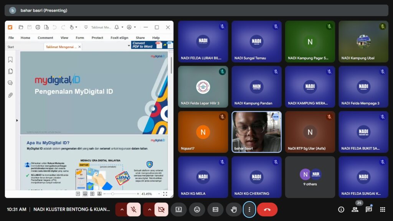Open Foxit notifications bell
This screenshot has width=393, height=221.
click(x=117, y=27)
